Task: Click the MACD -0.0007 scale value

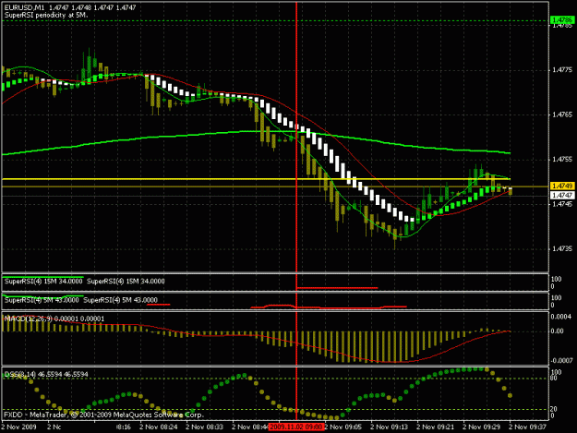Action: (561, 361)
